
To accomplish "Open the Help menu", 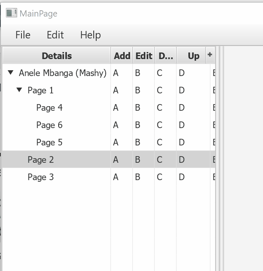I will pyautogui.click(x=90, y=35).
